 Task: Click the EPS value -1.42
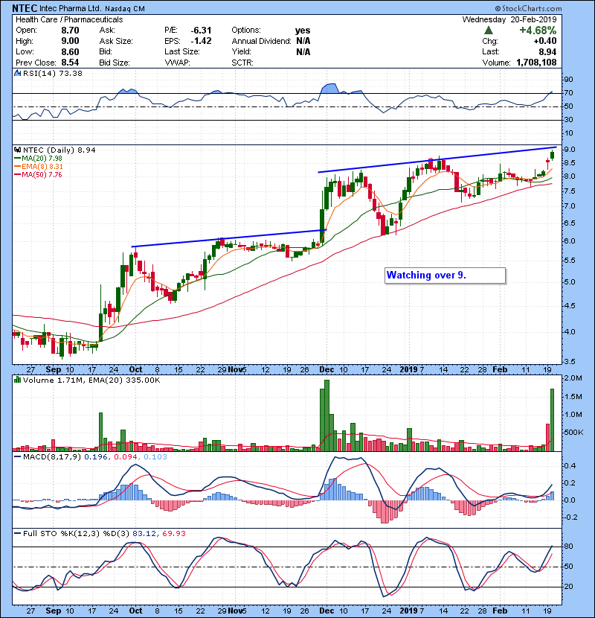point(201,41)
